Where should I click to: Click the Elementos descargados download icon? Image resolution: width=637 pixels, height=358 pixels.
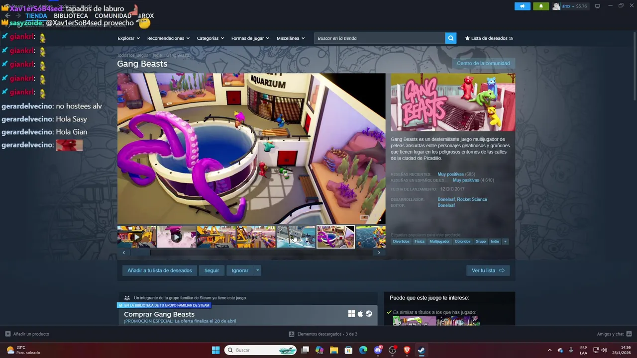292,334
